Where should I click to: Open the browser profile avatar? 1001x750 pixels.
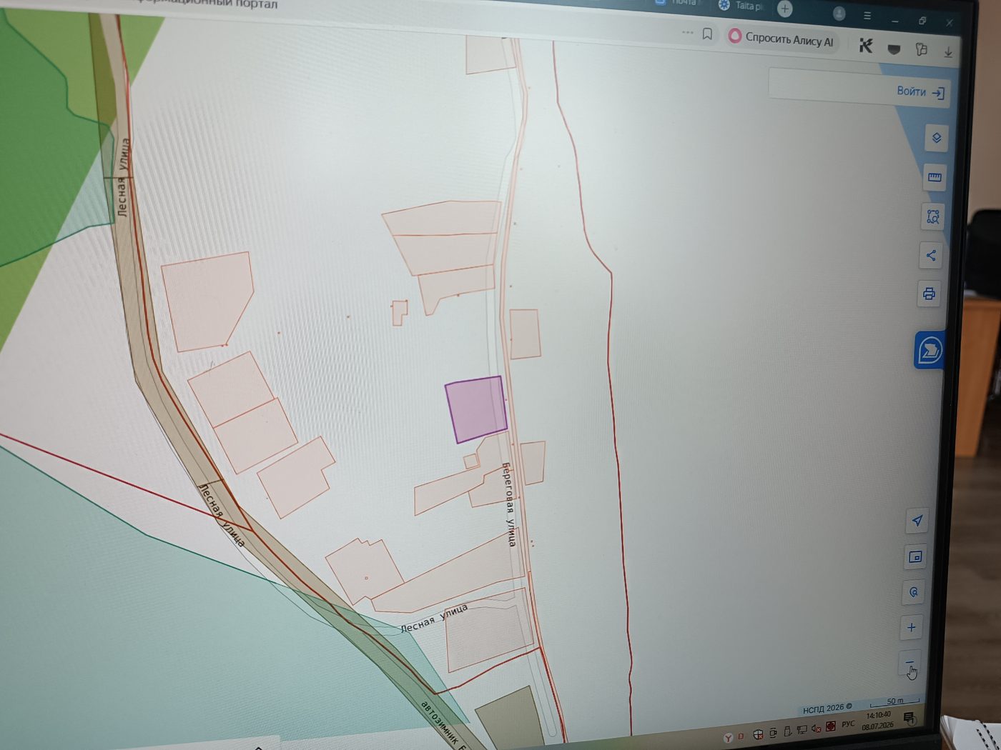pos(839,14)
